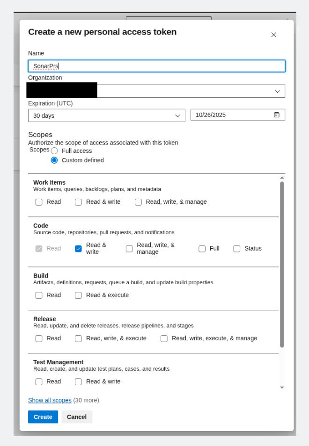Check Test Management Read & write
The width and height of the screenshot is (309, 446).
pyautogui.click(x=78, y=382)
